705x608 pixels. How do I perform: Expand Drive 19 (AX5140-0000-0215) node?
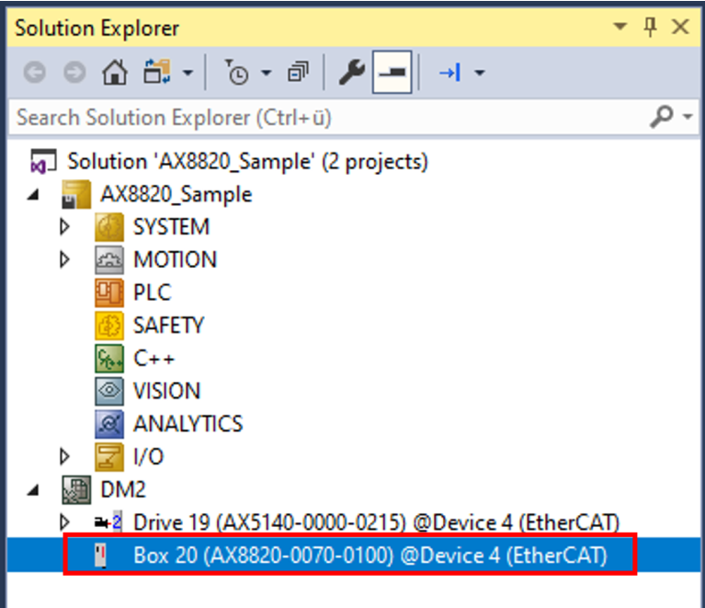pos(64,522)
